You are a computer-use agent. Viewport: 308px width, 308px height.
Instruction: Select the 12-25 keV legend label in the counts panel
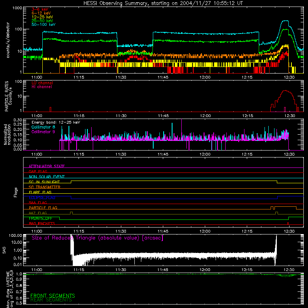pos(42,17)
